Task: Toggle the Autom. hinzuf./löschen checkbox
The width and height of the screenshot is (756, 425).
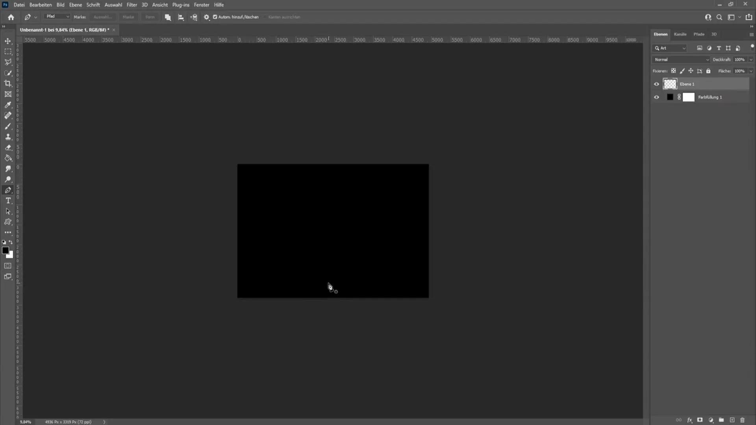Action: point(215,17)
